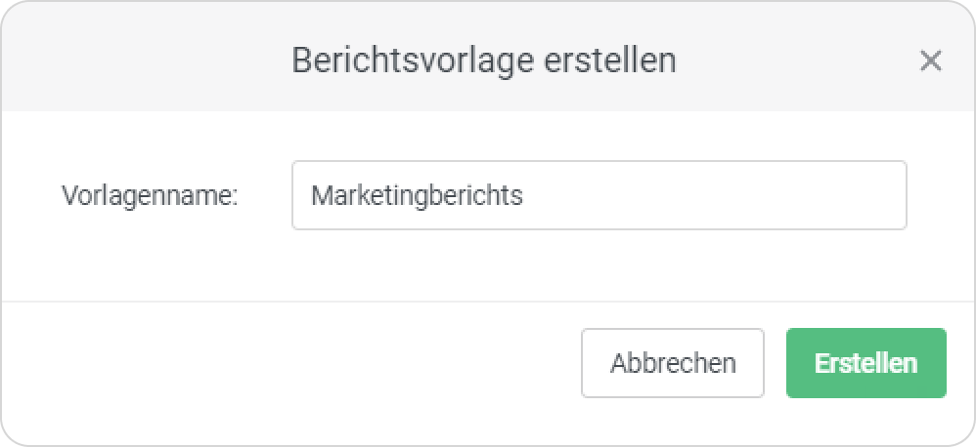Create the Marketingberichts template
Screen dimensions: 976x447
pos(865,363)
